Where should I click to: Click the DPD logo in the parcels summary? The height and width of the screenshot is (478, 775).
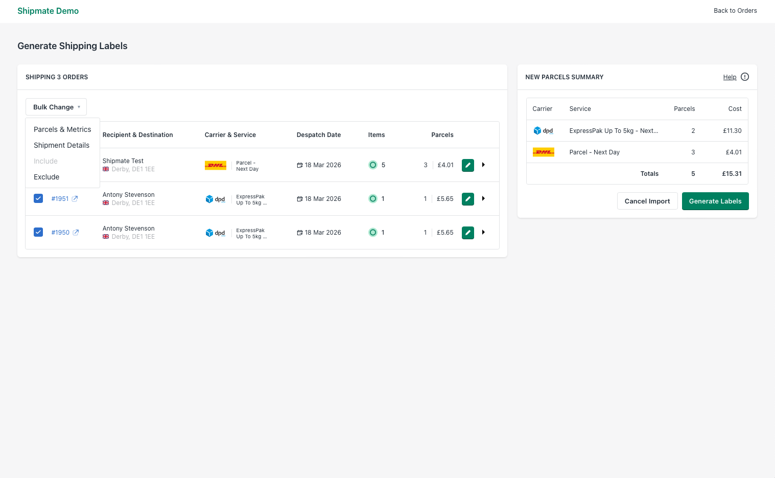pyautogui.click(x=543, y=130)
